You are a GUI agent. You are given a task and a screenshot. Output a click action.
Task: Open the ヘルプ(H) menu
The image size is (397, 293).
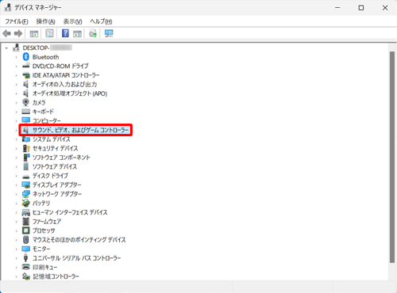tap(101, 21)
